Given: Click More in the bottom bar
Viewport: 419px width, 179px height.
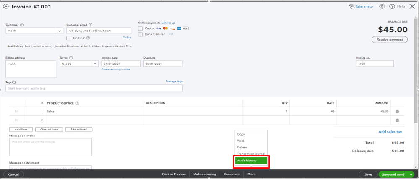Looking at the screenshot, I should (x=251, y=174).
